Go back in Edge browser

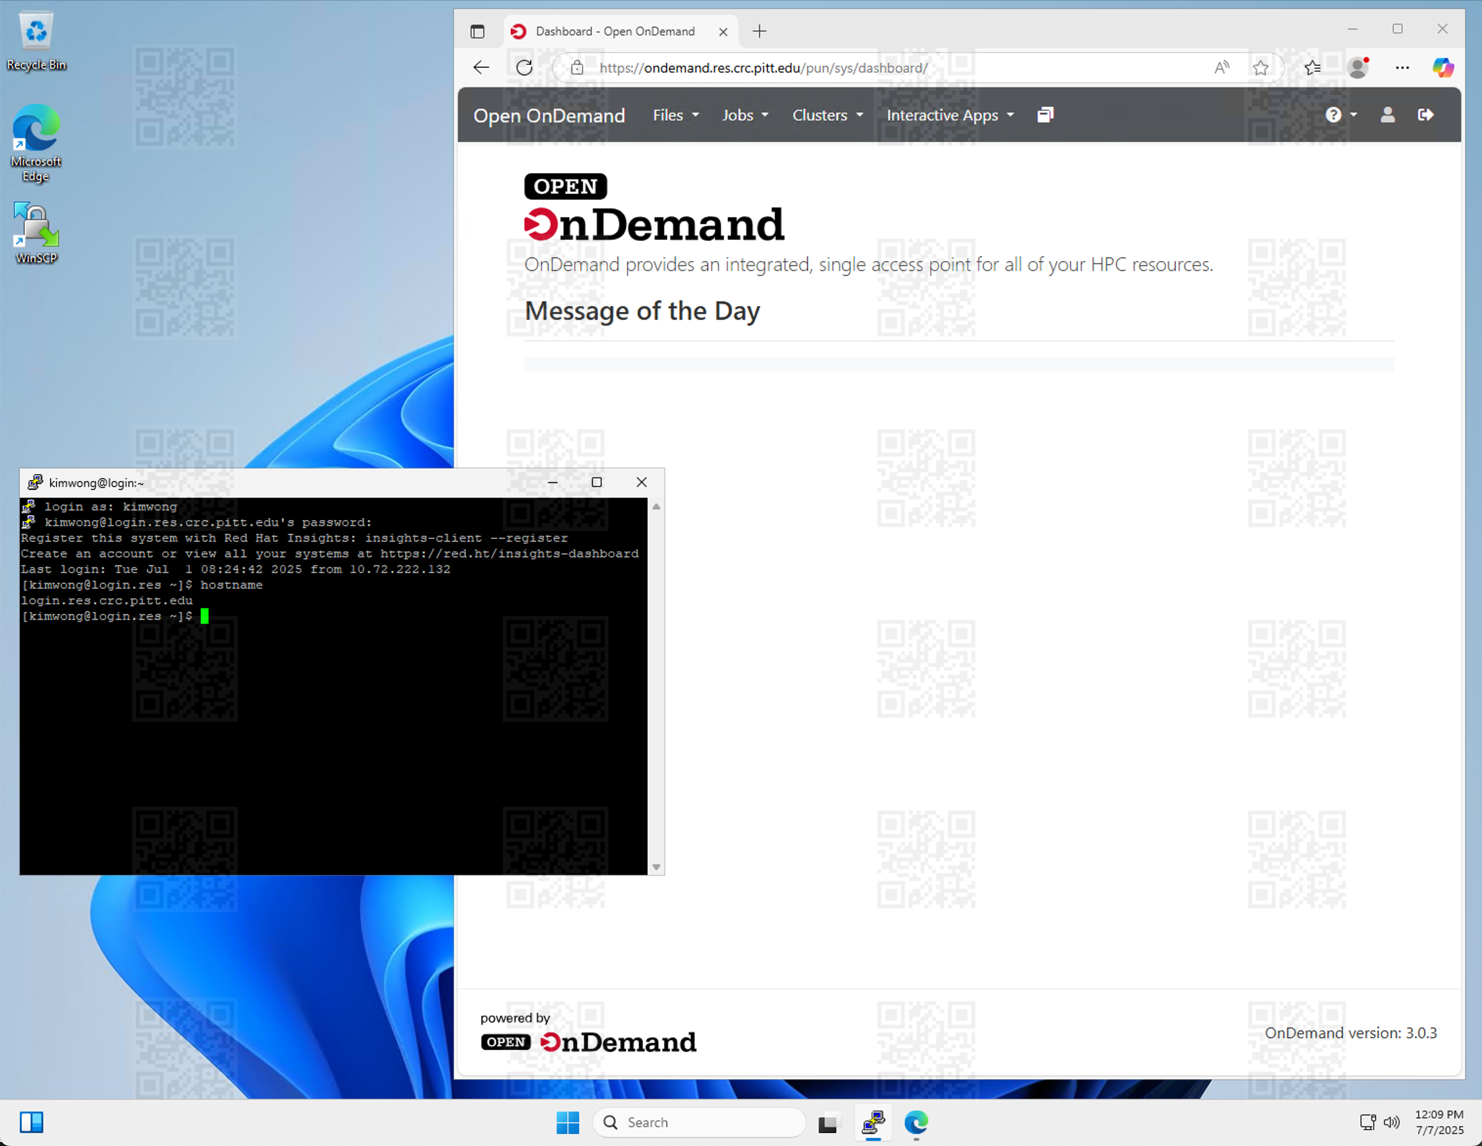[x=481, y=67]
